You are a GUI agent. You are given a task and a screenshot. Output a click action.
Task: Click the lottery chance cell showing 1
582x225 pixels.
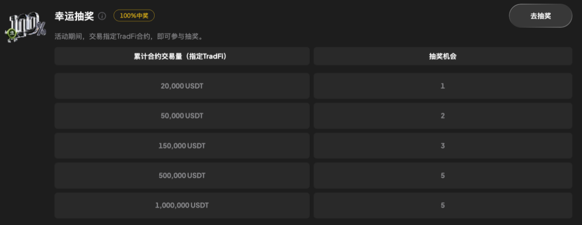443,86
